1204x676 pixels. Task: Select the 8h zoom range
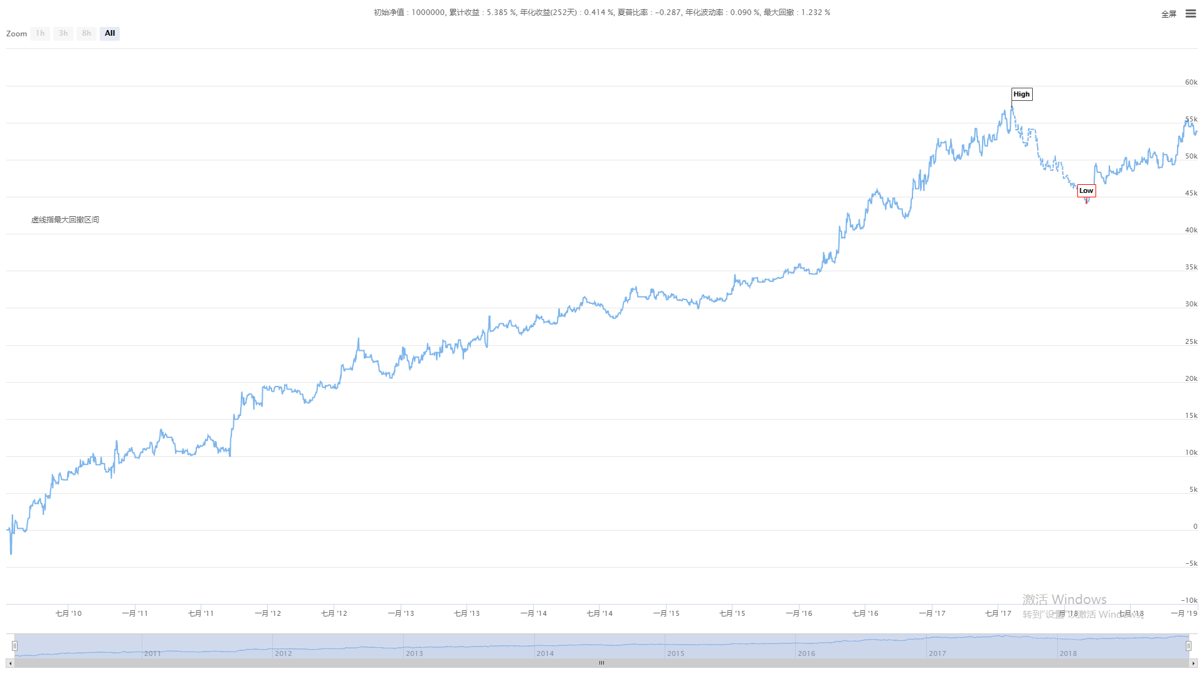point(87,33)
